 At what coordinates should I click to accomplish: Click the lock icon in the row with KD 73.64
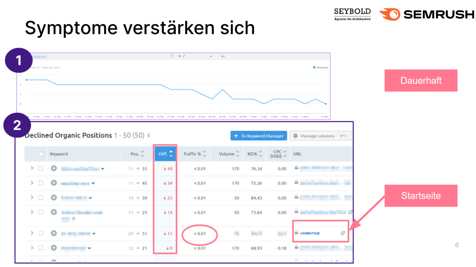coord(296,211)
